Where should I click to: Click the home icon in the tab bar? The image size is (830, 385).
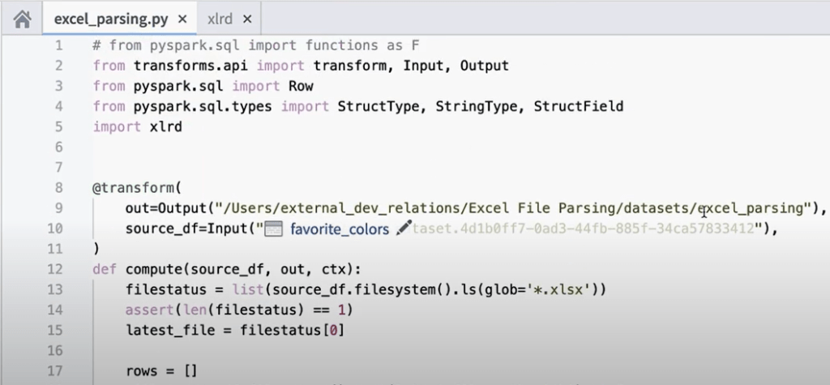click(x=22, y=17)
